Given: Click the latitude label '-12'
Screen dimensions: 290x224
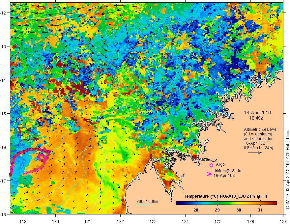Looking at the screenshot, I should point(3,13).
